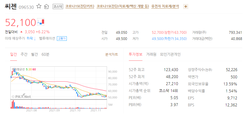Image resolution: width=246 pixels, height=117 pixels.
Task: Switch to the 외인기관개인 tab
Action: click(x=170, y=54)
